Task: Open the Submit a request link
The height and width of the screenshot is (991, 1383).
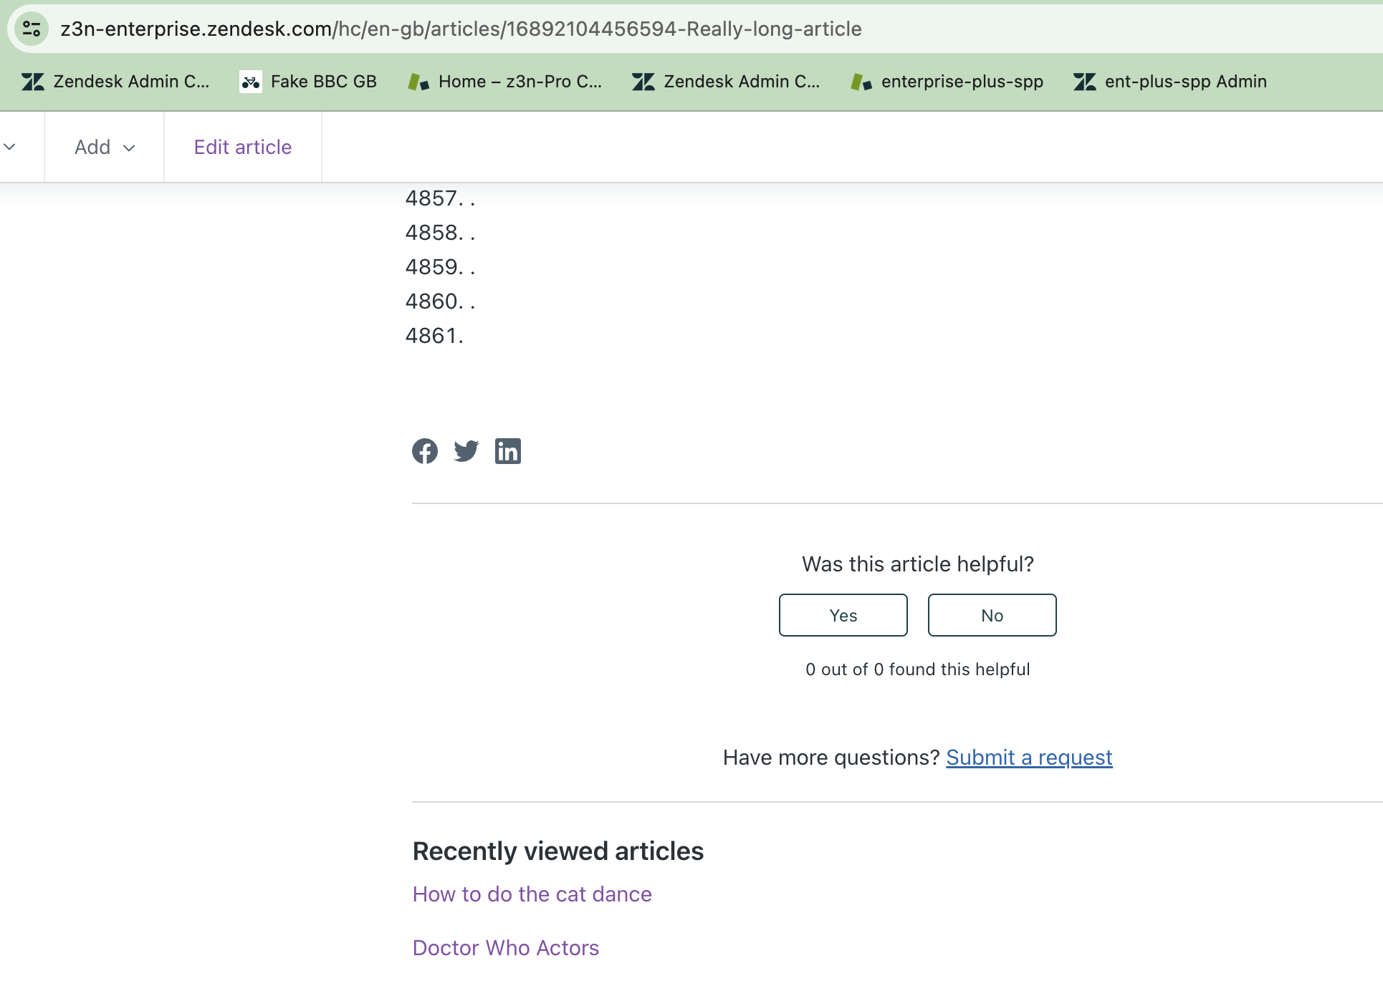Action: [x=1029, y=757]
